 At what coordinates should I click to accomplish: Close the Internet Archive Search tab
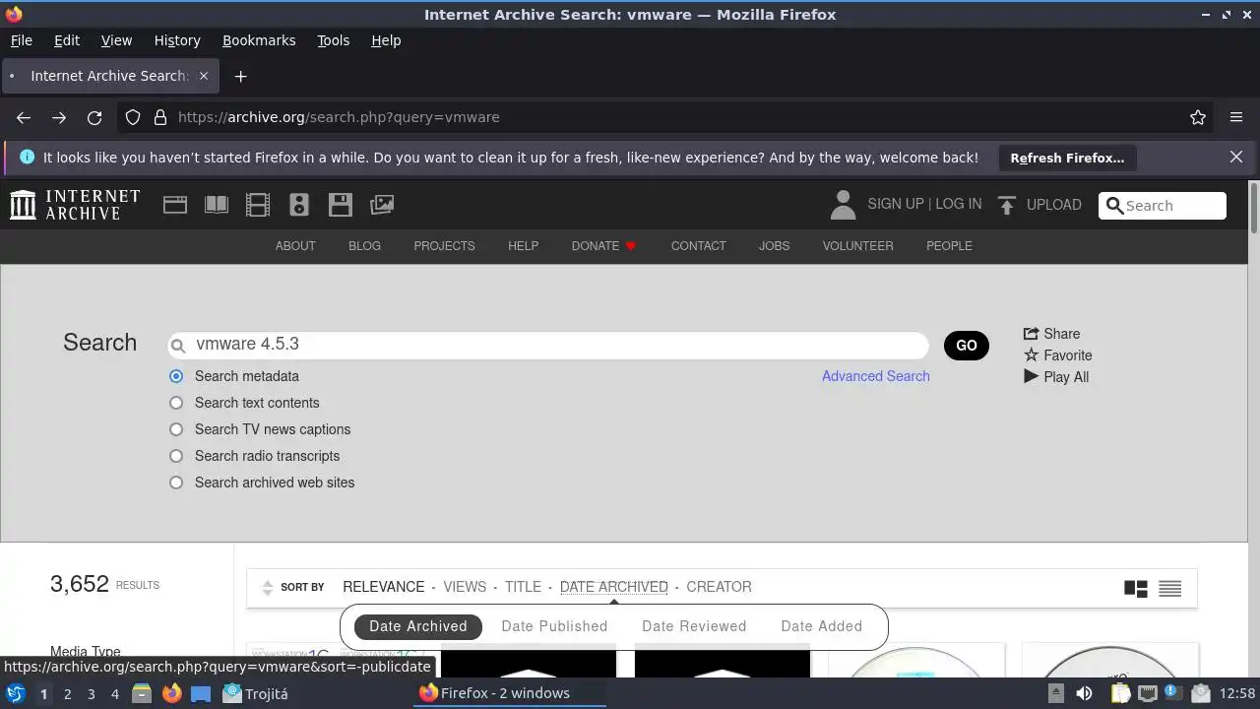tap(204, 76)
